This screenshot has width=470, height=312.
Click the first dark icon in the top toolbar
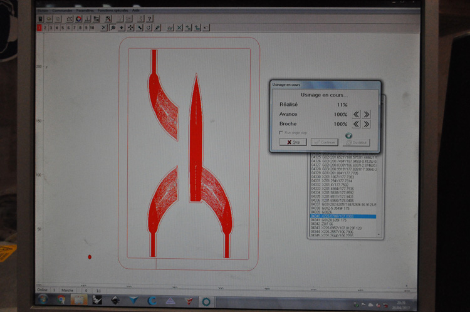click(x=41, y=19)
